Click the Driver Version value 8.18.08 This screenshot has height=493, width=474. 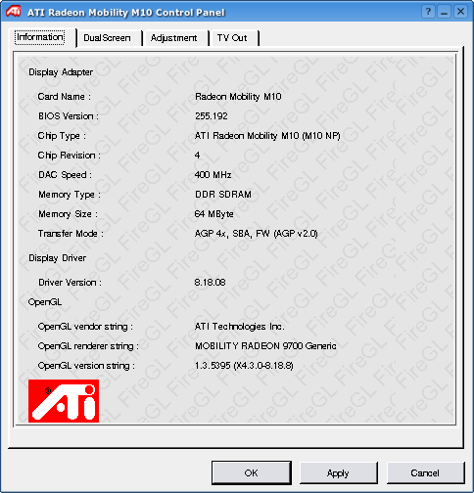pos(210,283)
